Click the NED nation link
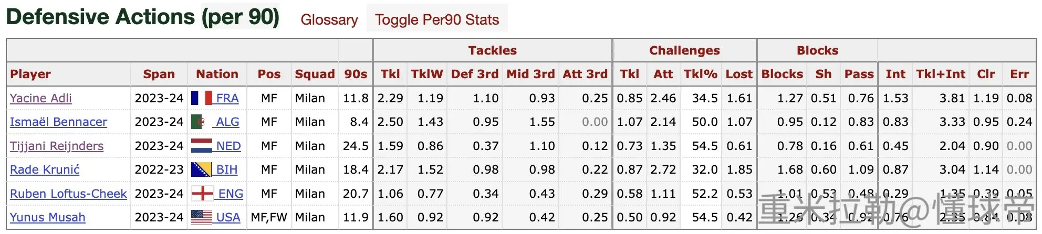The height and width of the screenshot is (234, 1042). [x=228, y=146]
